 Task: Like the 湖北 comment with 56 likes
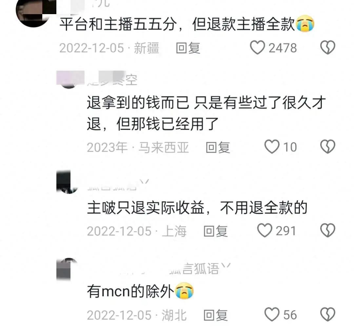[272, 314]
